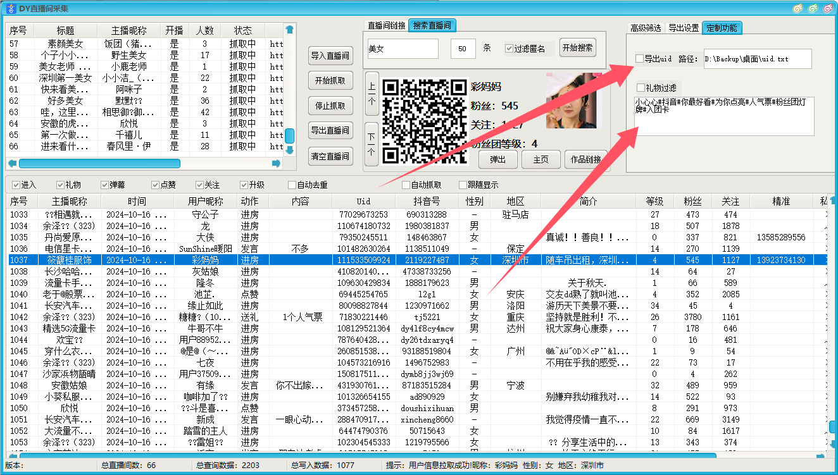Click the 导出直播间 button
Image resolution: width=838 pixels, height=475 pixels.
point(330,130)
